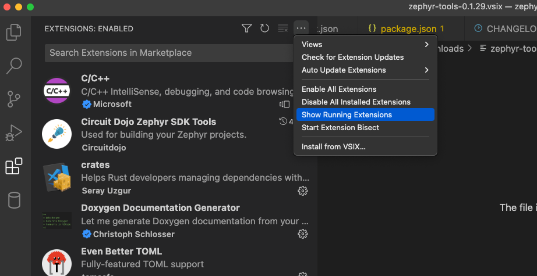The height and width of the screenshot is (276, 537).
Task: Click the Views and More Actions ellipsis
Action: pos(301,28)
